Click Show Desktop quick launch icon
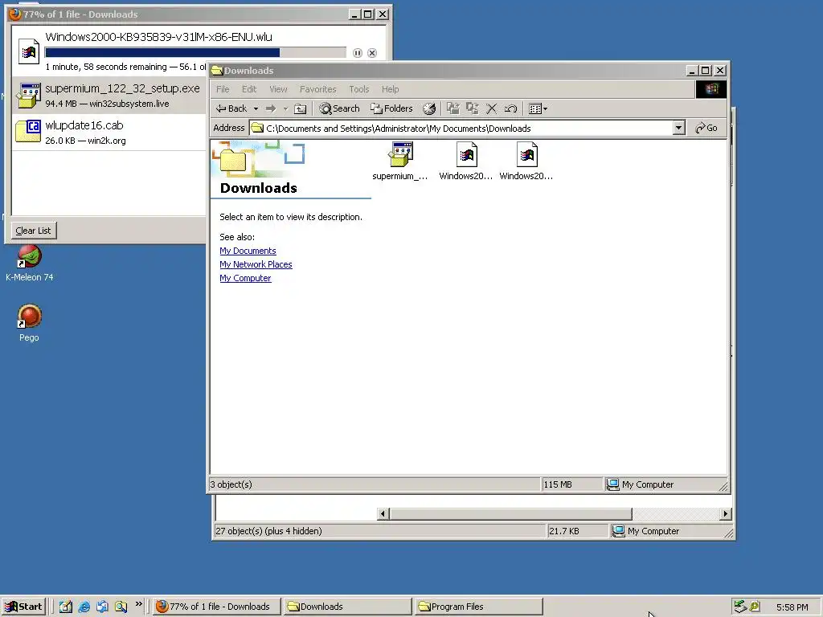Image resolution: width=823 pixels, height=617 pixels. 66,607
